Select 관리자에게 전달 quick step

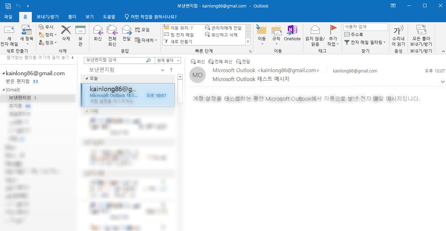tap(223, 28)
